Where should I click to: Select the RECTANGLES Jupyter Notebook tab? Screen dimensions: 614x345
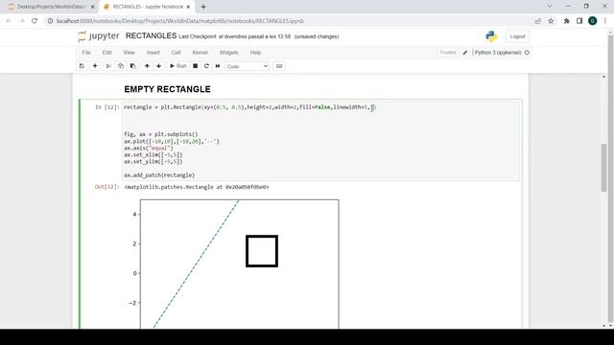[148, 7]
